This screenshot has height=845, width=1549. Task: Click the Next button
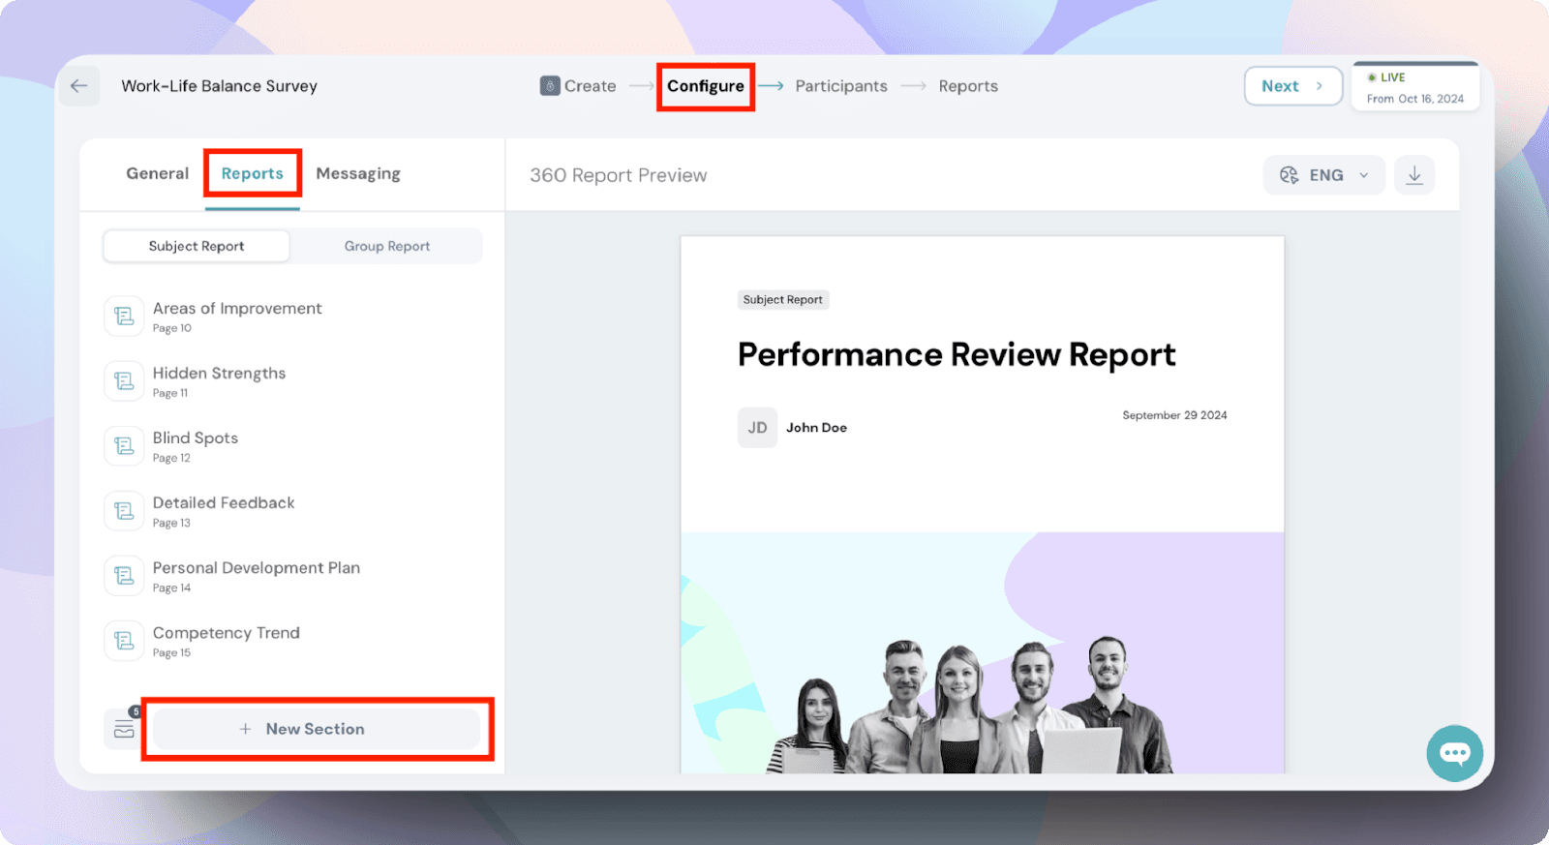coord(1292,86)
